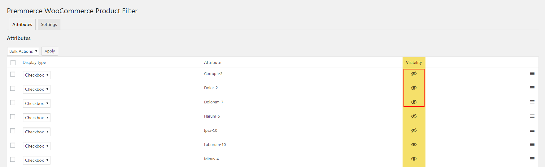Open display type dropdown for Laborum-10
This screenshot has height=167, width=545.
point(37,146)
